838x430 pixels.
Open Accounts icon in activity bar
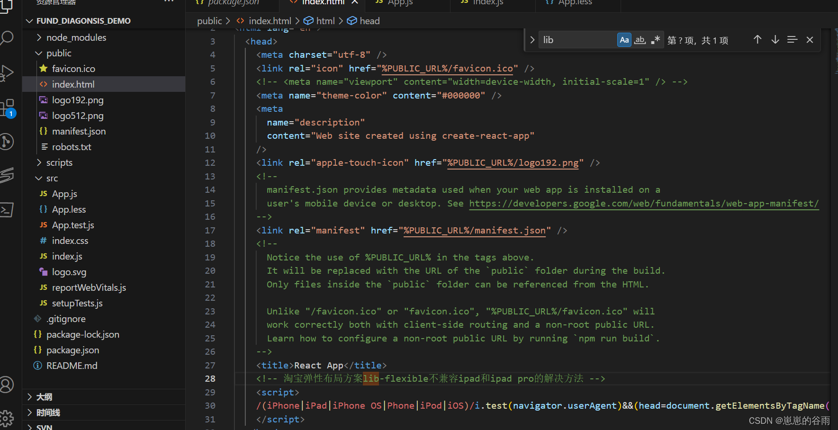point(7,385)
